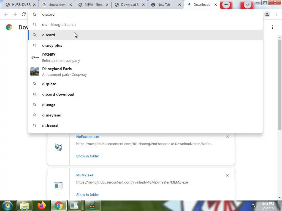
Task: Choose the 'disney plus' suggestion
Action: point(145,45)
